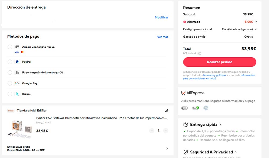
Task: Open términos y políticas link
Action: tap(214, 75)
